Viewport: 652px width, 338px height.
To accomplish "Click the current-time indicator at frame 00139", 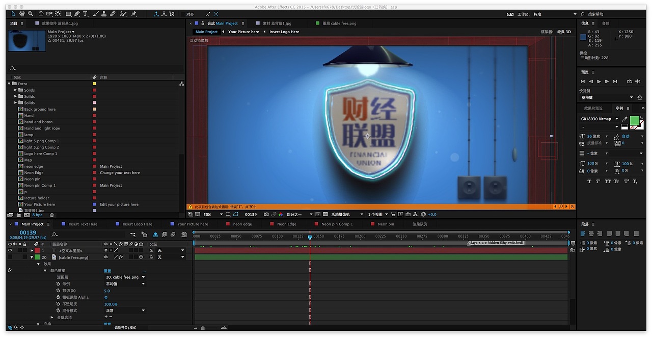I will (x=310, y=237).
